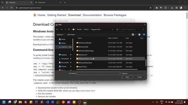
Task: Create a New folder
Action: point(71,34)
